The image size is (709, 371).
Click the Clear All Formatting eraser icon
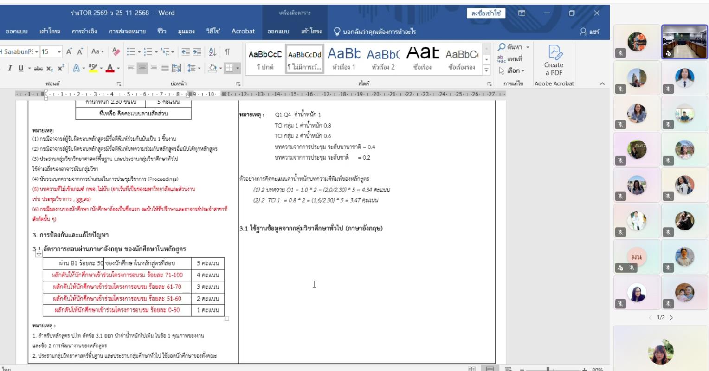tap(116, 52)
